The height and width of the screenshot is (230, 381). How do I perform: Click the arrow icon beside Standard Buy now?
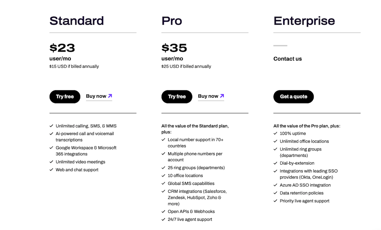[110, 96]
